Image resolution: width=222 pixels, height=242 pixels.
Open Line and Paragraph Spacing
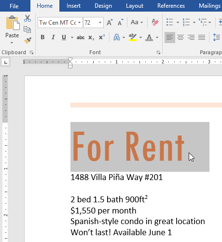tap(216, 37)
